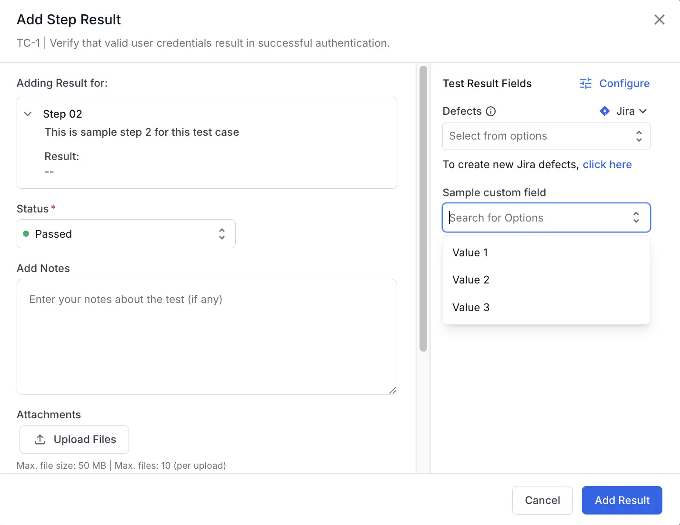Toggle the Sample custom field dropdown arrows
This screenshot has height=525, width=680.
click(x=636, y=218)
